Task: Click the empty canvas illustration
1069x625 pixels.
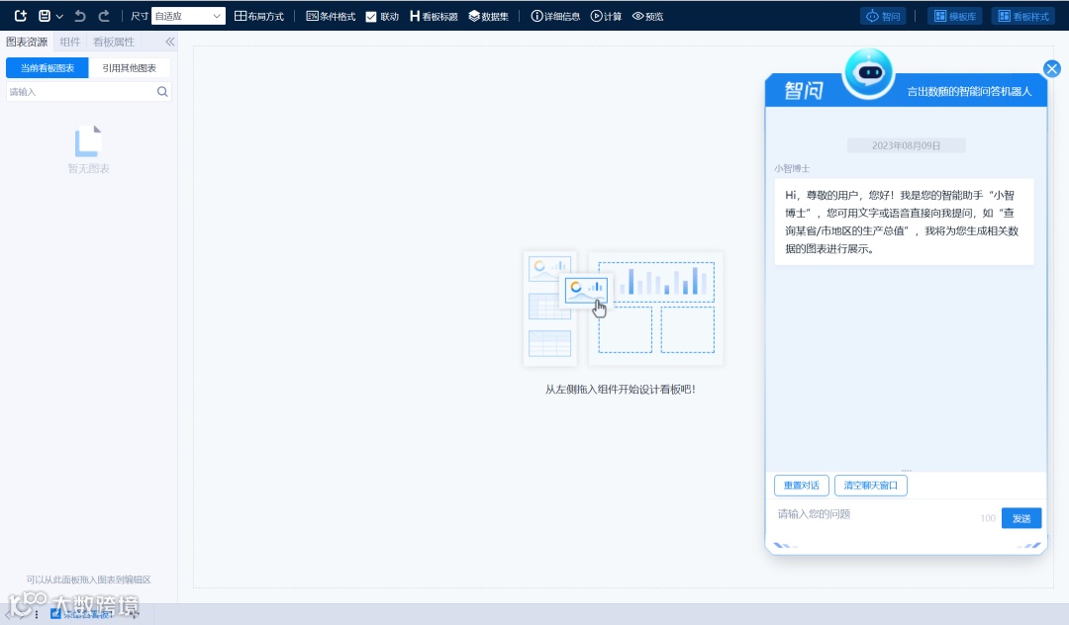Action: 624,309
